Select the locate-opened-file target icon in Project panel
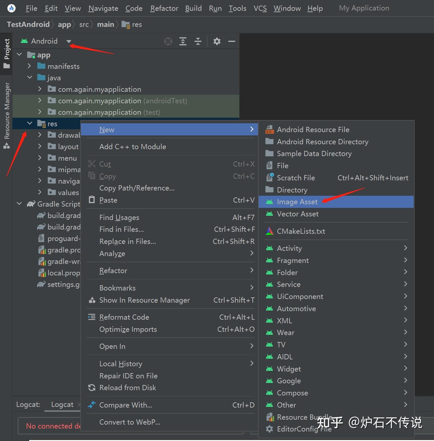 (x=168, y=41)
